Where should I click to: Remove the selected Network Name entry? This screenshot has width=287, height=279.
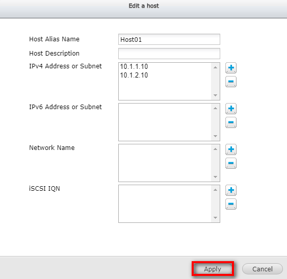[x=231, y=163]
